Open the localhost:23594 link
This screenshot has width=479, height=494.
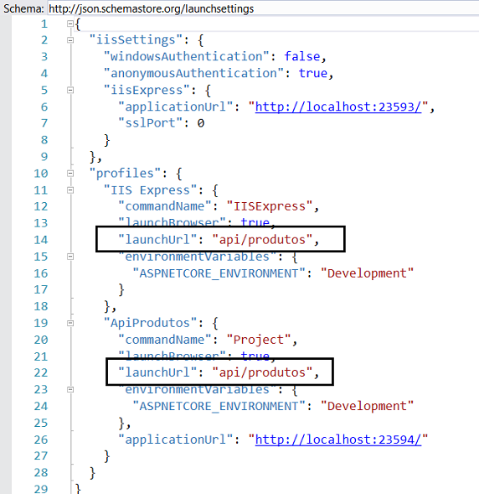[x=338, y=439]
